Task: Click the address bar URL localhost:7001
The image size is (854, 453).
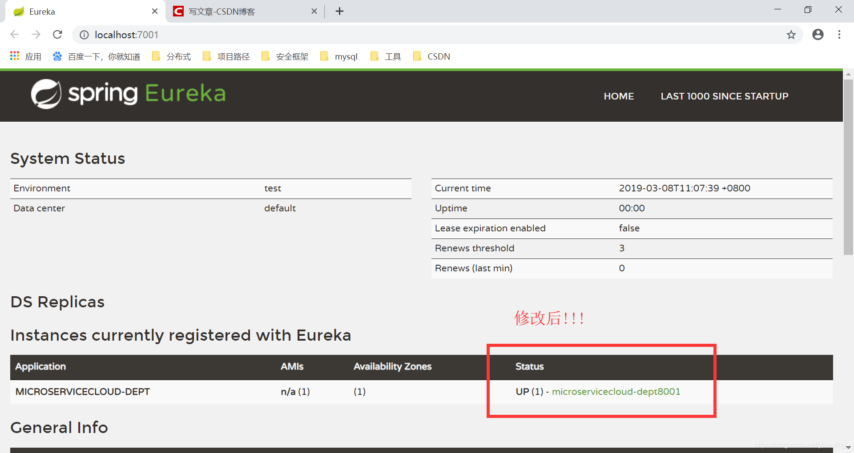Action: pyautogui.click(x=126, y=35)
